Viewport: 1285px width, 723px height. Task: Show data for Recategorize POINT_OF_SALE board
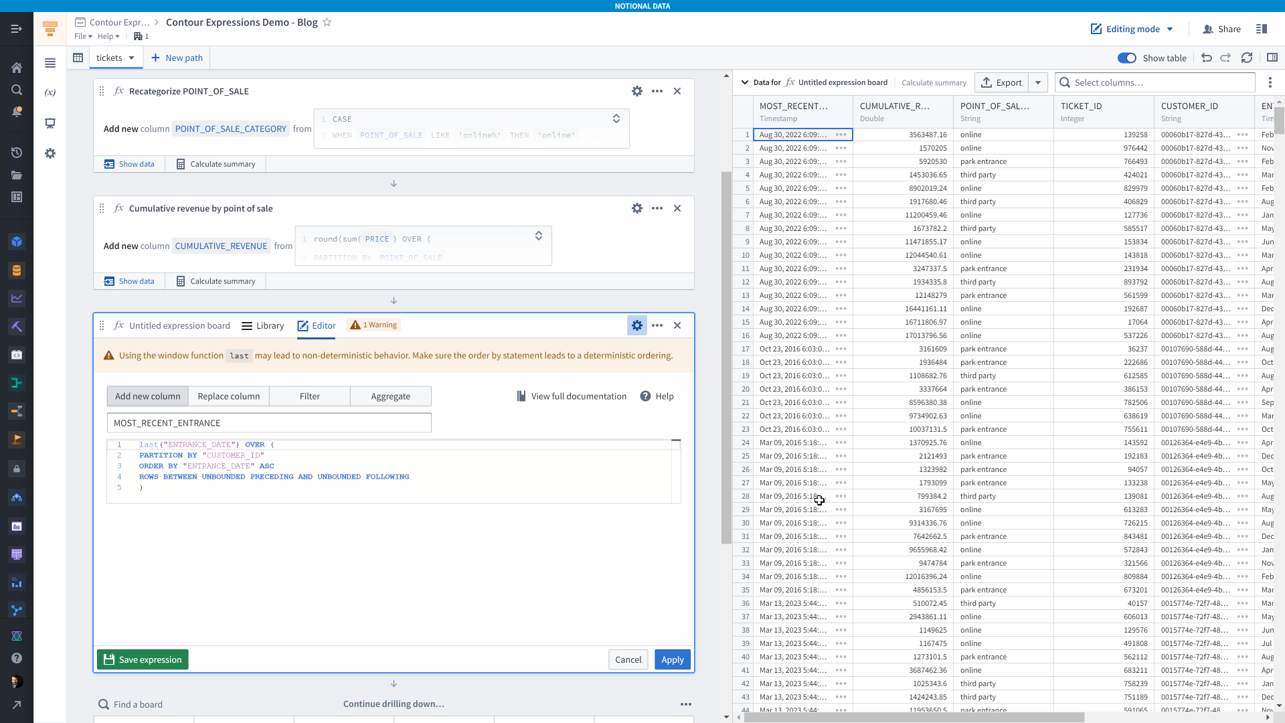coord(129,164)
